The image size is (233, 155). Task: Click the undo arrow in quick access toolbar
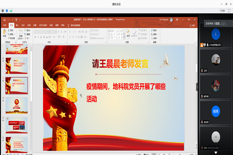click(x=8, y=19)
